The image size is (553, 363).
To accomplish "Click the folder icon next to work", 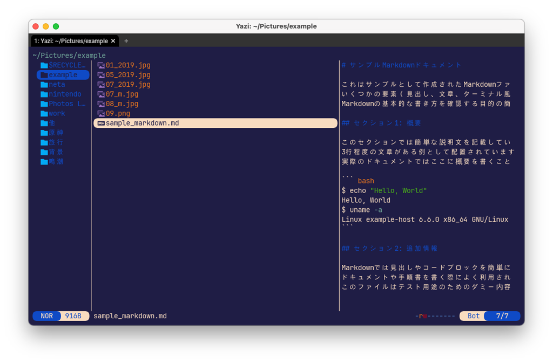I will coord(44,113).
